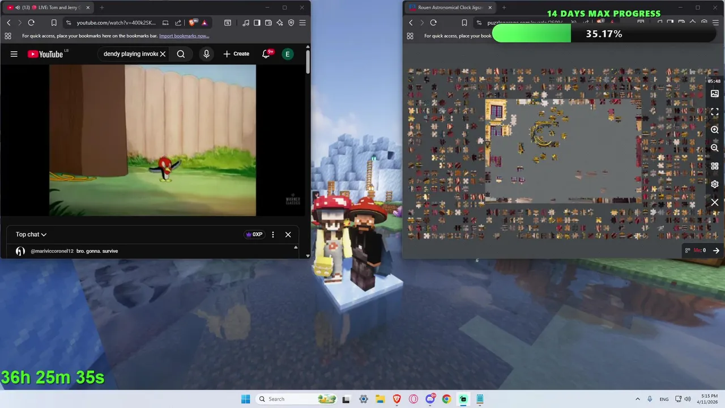Start YouTube voice search microphone
The image size is (725, 408).
point(206,54)
